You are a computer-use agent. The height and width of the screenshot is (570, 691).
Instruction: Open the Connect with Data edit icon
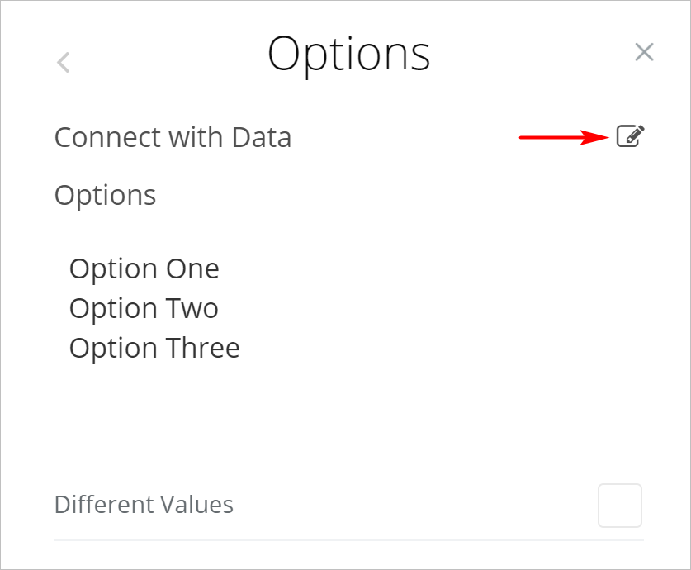tap(630, 136)
